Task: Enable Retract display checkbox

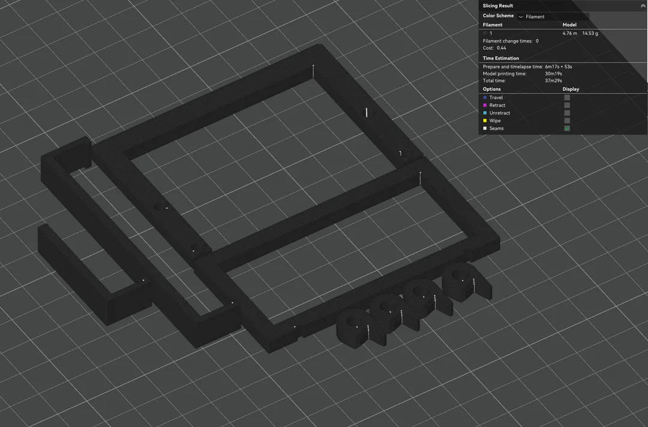Action: 567,106
